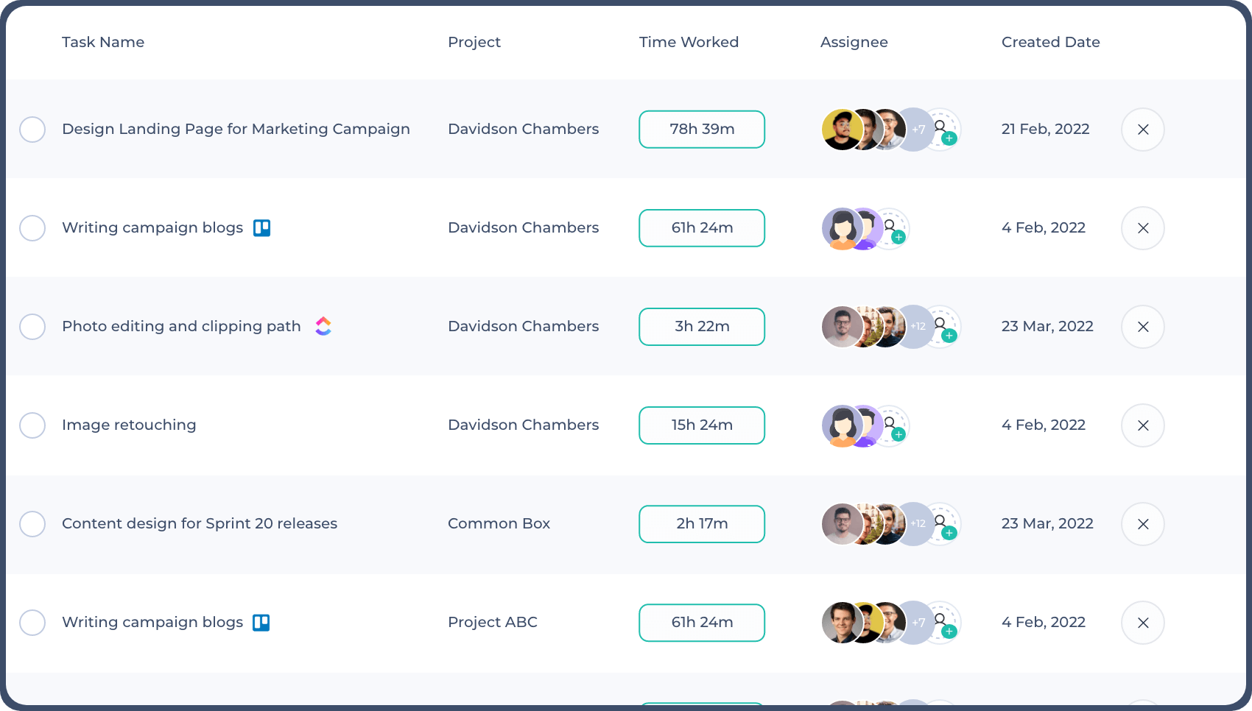
Task: Click the assignee search icon on Writing campaign blogs
Action: (890, 224)
